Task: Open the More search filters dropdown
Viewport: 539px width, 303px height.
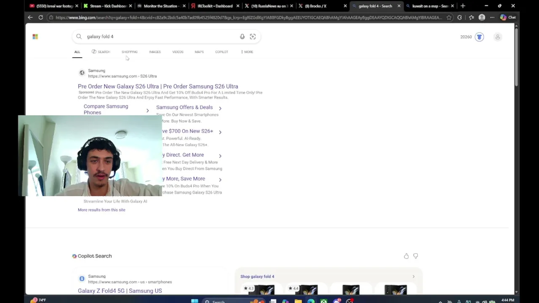Action: (x=247, y=52)
